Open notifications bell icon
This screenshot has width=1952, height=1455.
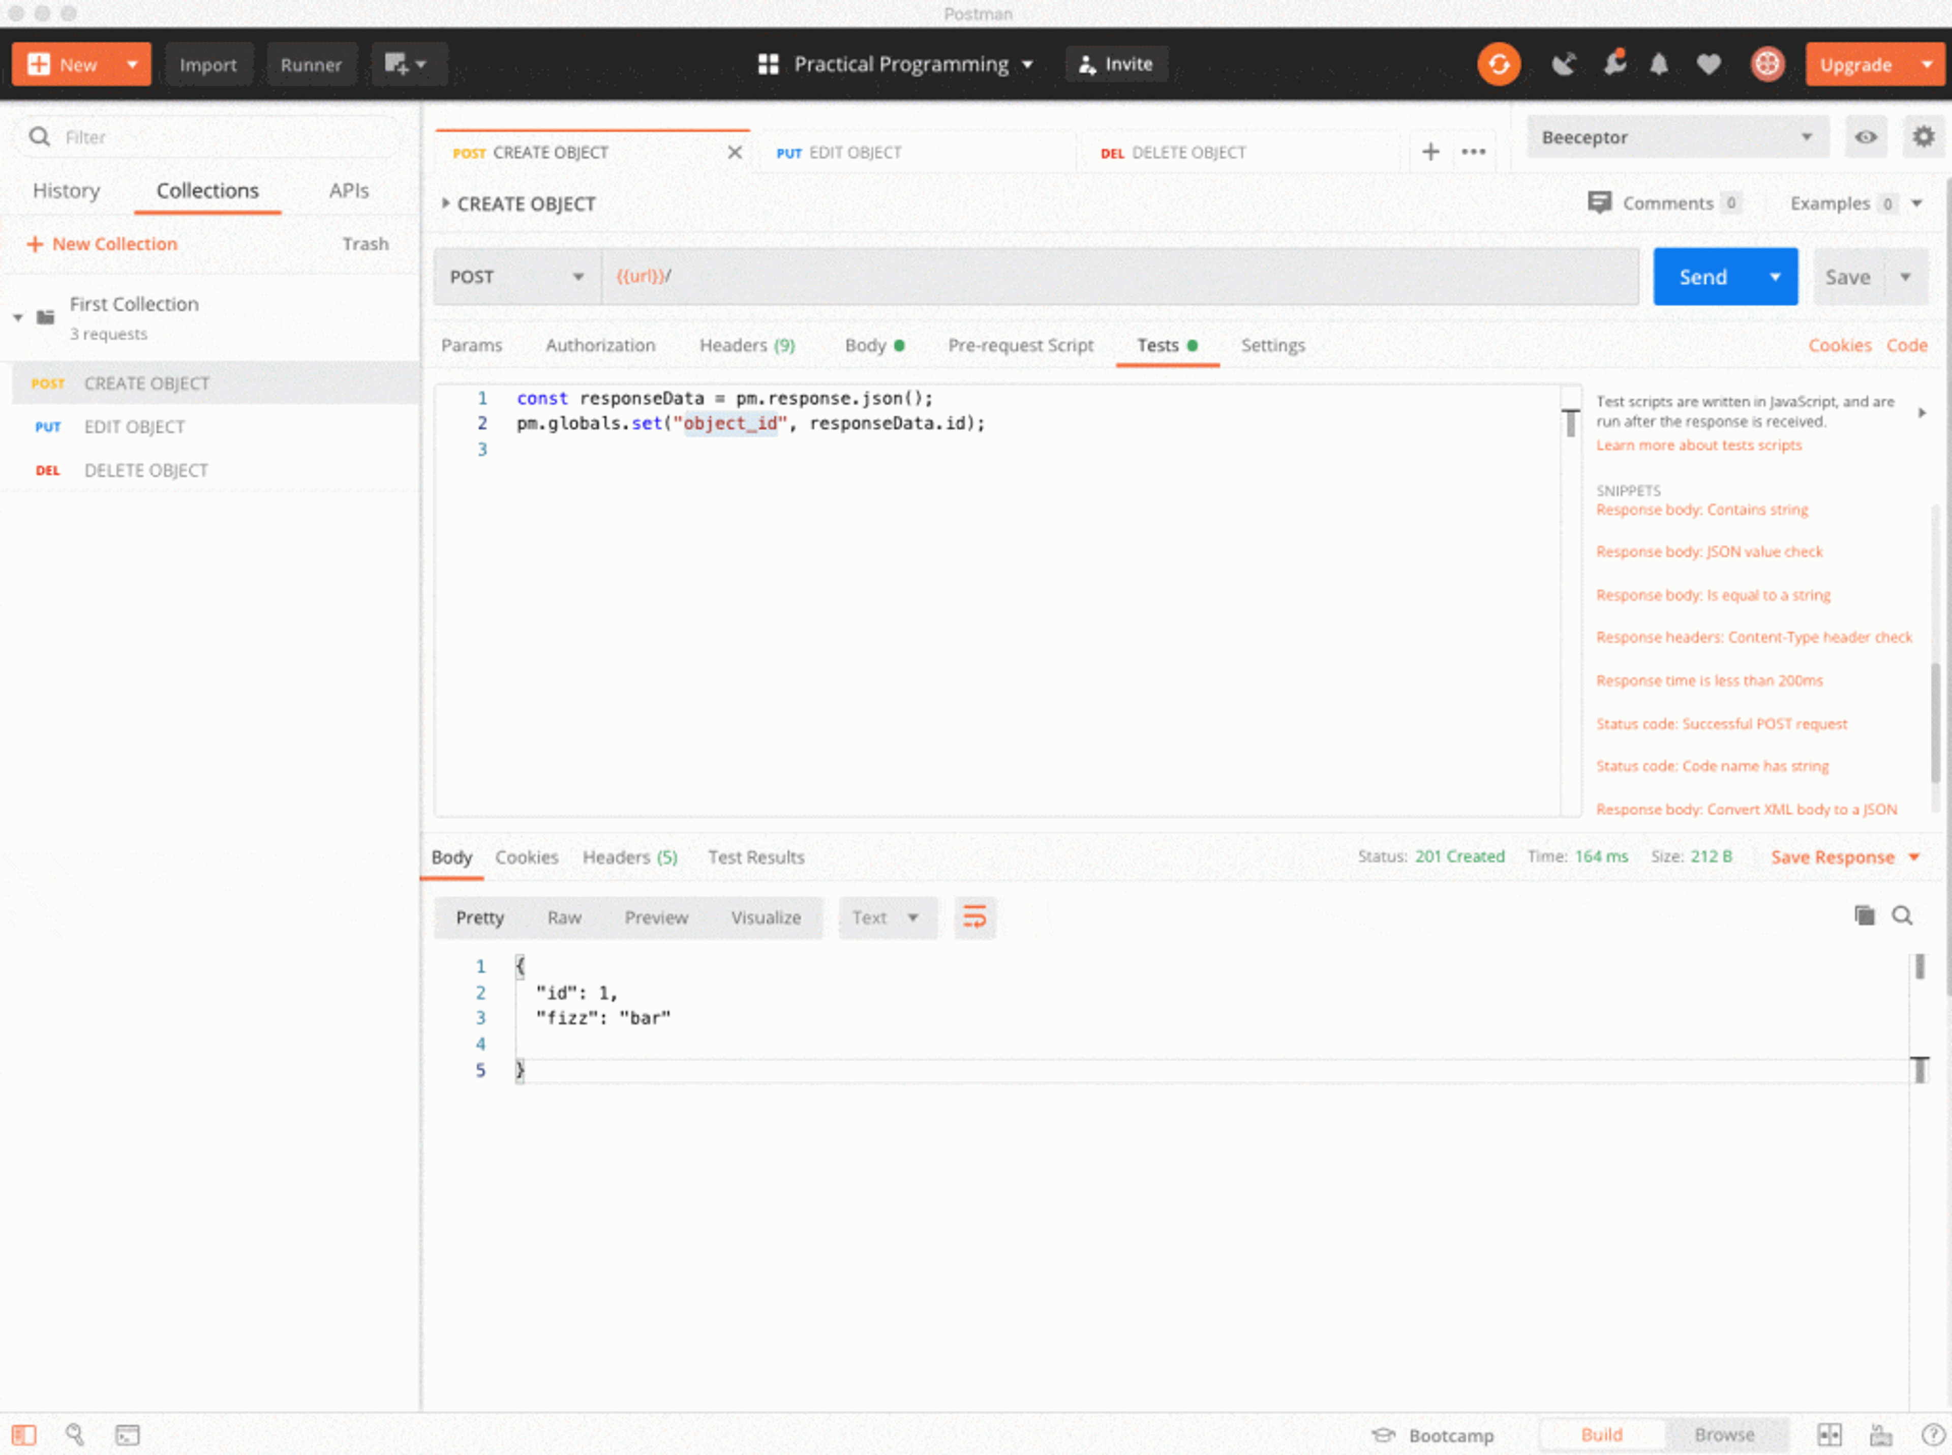[x=1659, y=64]
